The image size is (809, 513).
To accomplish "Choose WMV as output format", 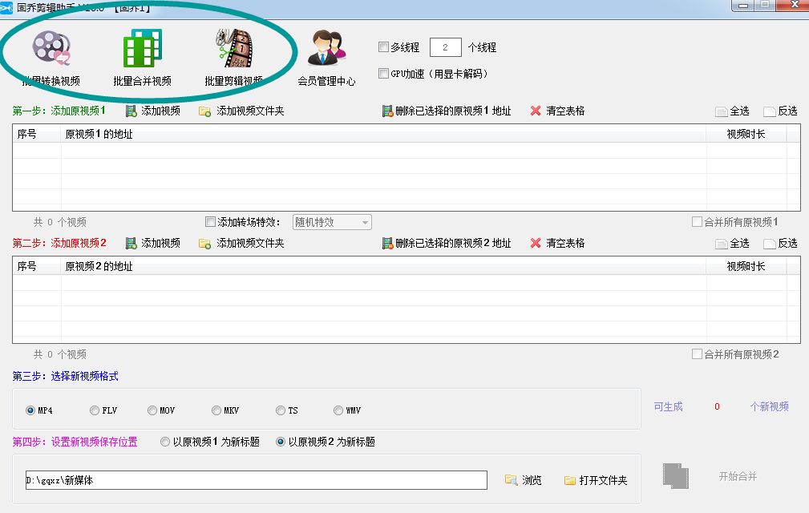I will [x=338, y=410].
